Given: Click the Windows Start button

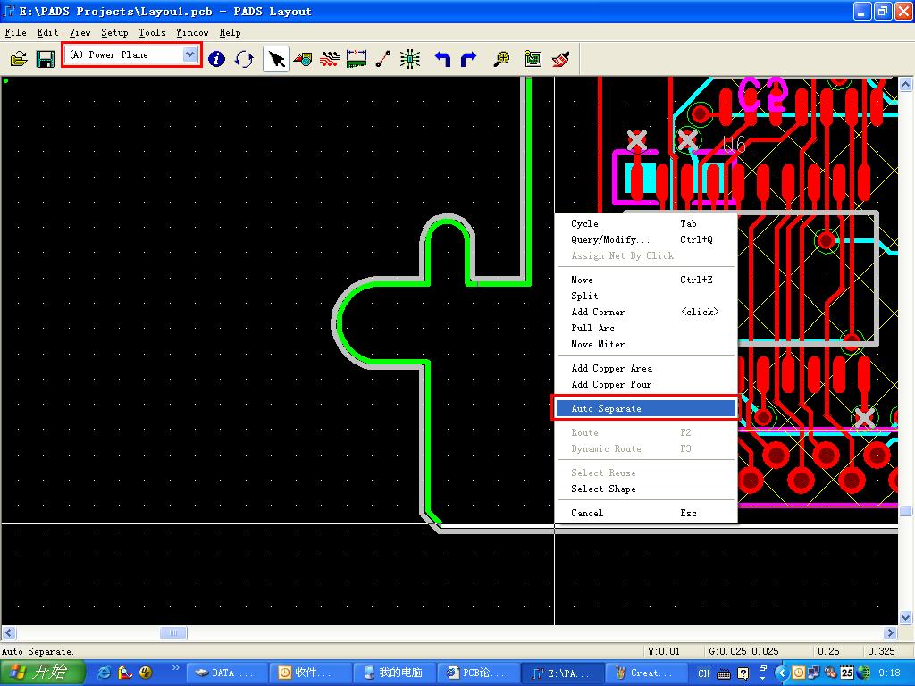Looking at the screenshot, I should pyautogui.click(x=42, y=673).
